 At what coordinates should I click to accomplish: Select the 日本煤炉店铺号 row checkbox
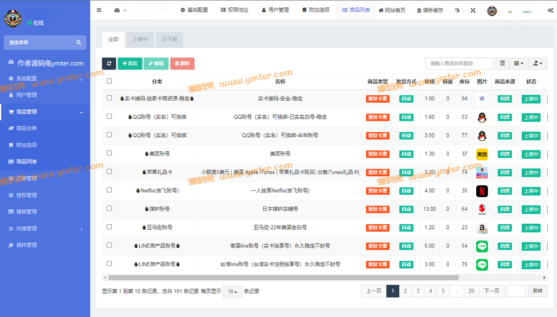point(109,208)
